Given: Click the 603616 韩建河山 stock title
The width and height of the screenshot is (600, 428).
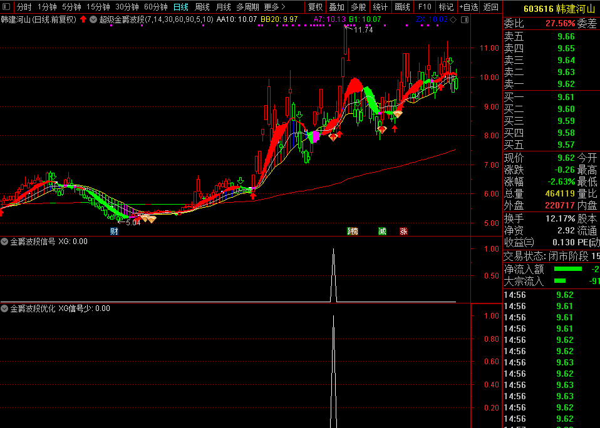Looking at the screenshot, I should tap(551, 9).
